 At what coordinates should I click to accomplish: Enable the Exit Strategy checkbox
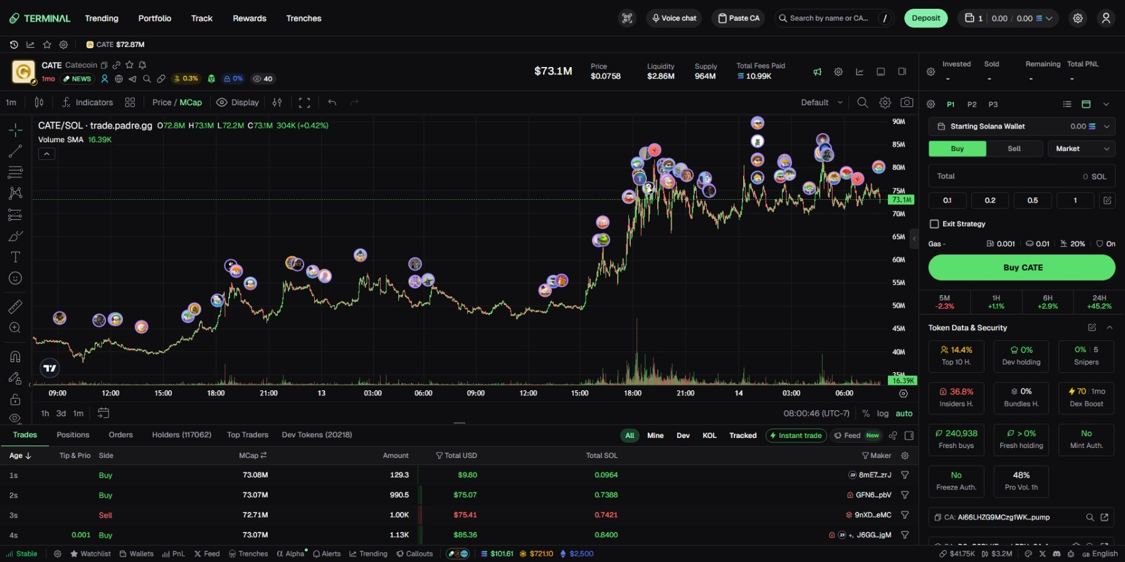coord(934,224)
